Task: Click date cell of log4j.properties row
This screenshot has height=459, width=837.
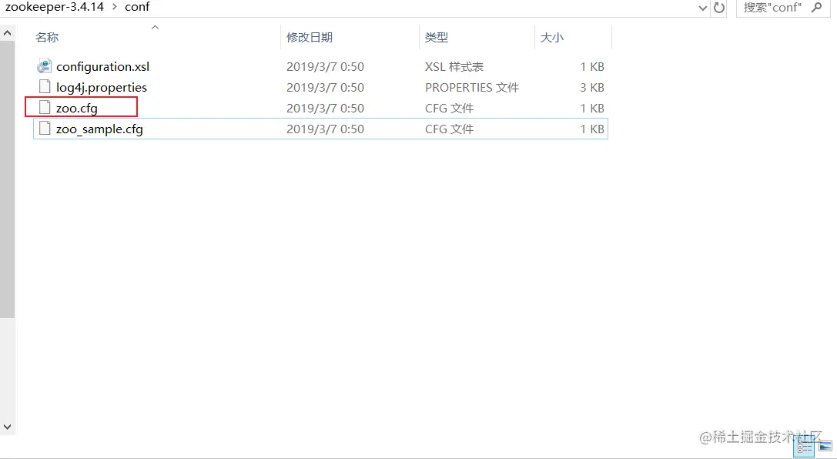Action: click(325, 88)
